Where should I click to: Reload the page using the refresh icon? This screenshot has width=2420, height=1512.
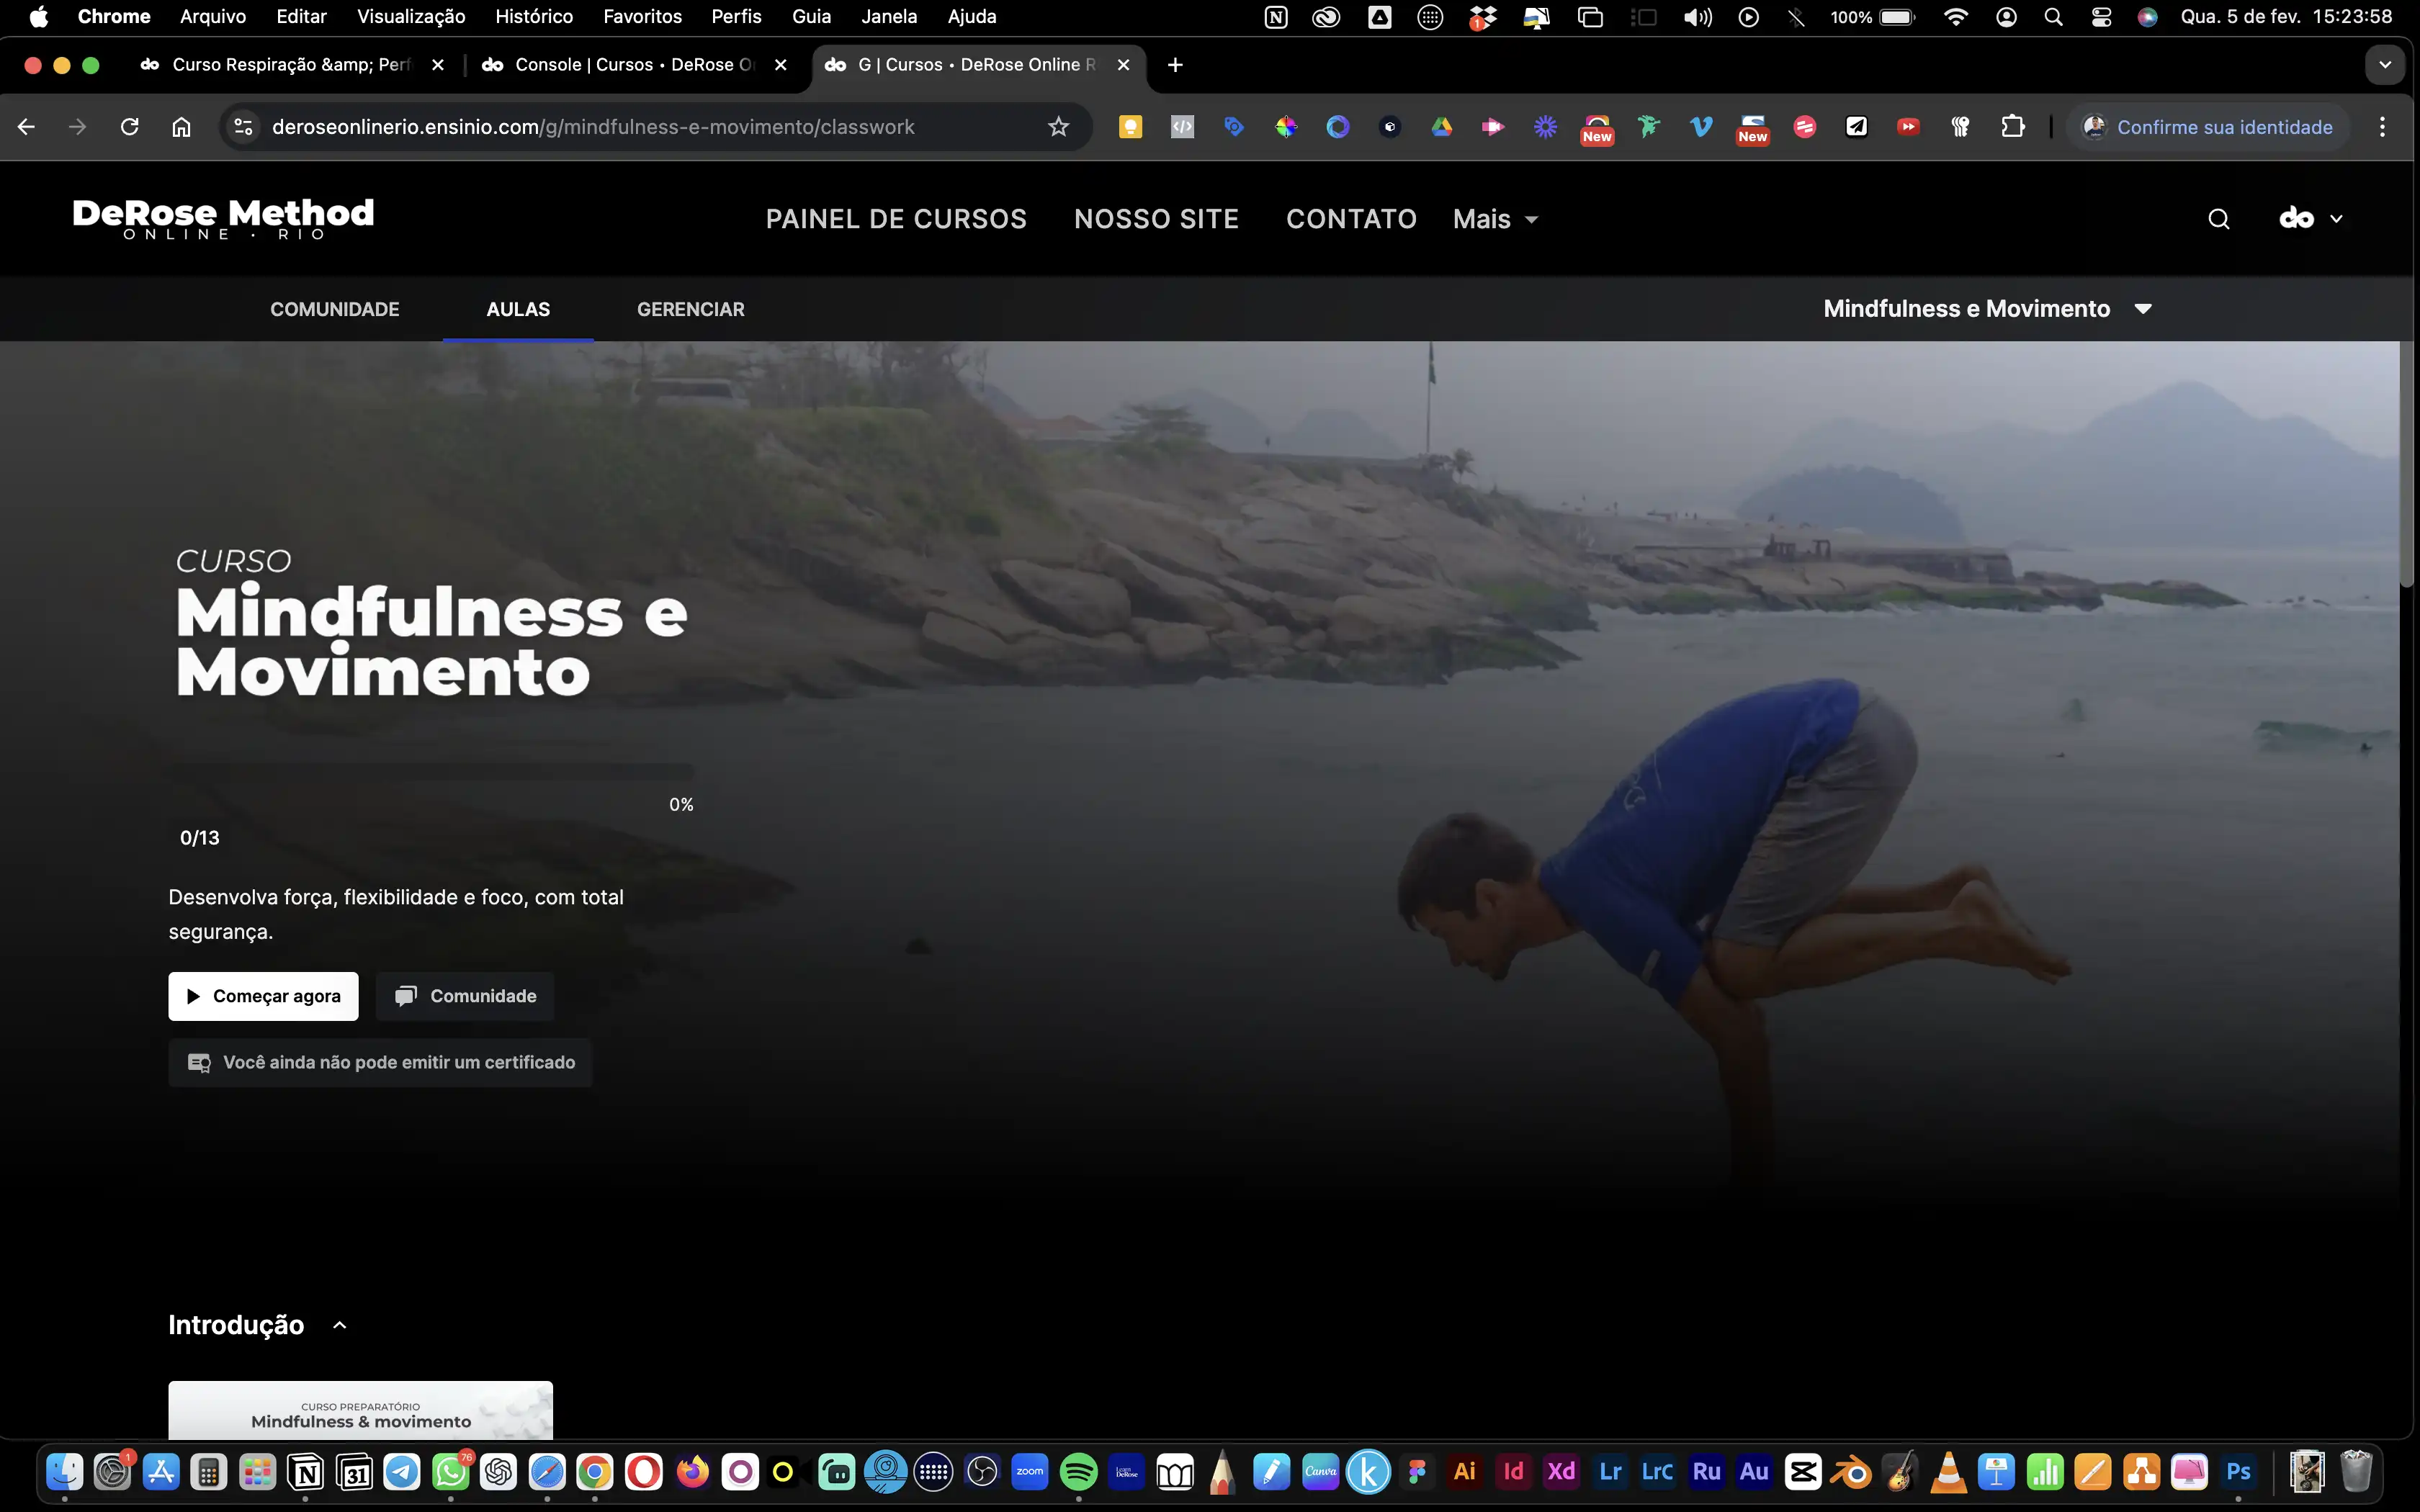129,127
